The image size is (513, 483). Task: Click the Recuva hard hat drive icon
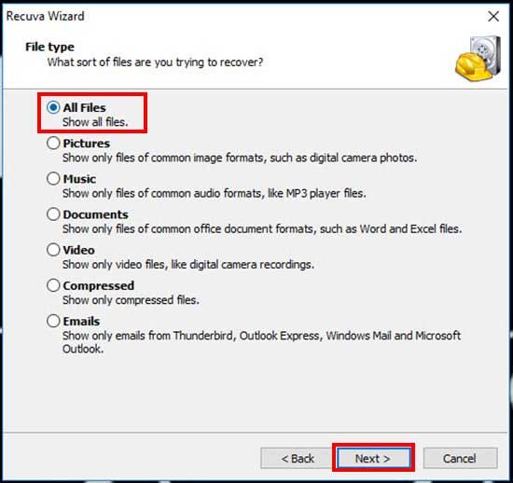click(x=478, y=59)
